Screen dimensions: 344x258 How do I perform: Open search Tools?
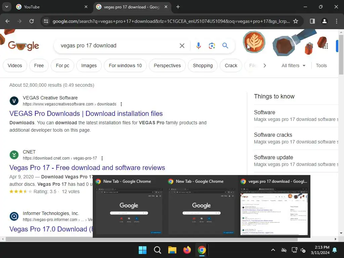click(x=321, y=66)
